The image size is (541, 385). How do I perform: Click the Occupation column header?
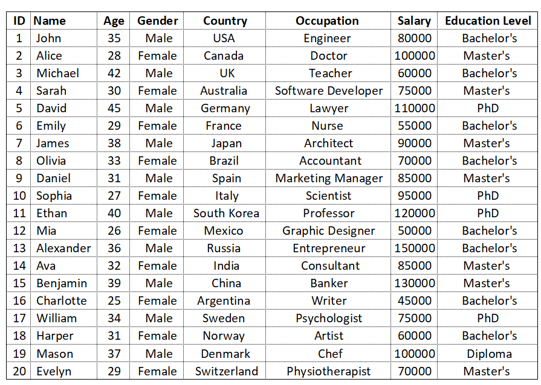coord(328,21)
